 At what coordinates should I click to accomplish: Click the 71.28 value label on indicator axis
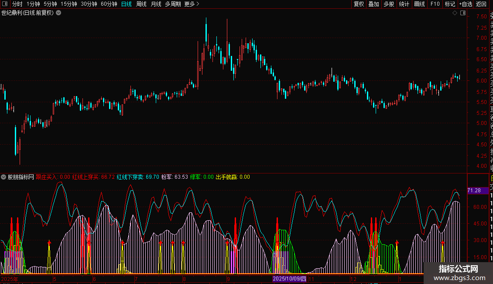(x=474, y=190)
